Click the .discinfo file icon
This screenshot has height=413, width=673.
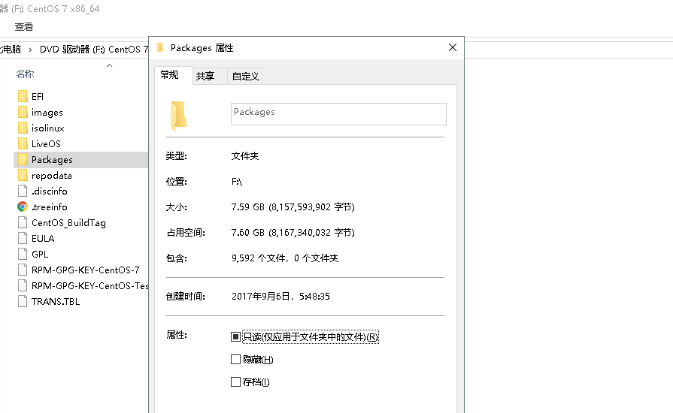(23, 191)
